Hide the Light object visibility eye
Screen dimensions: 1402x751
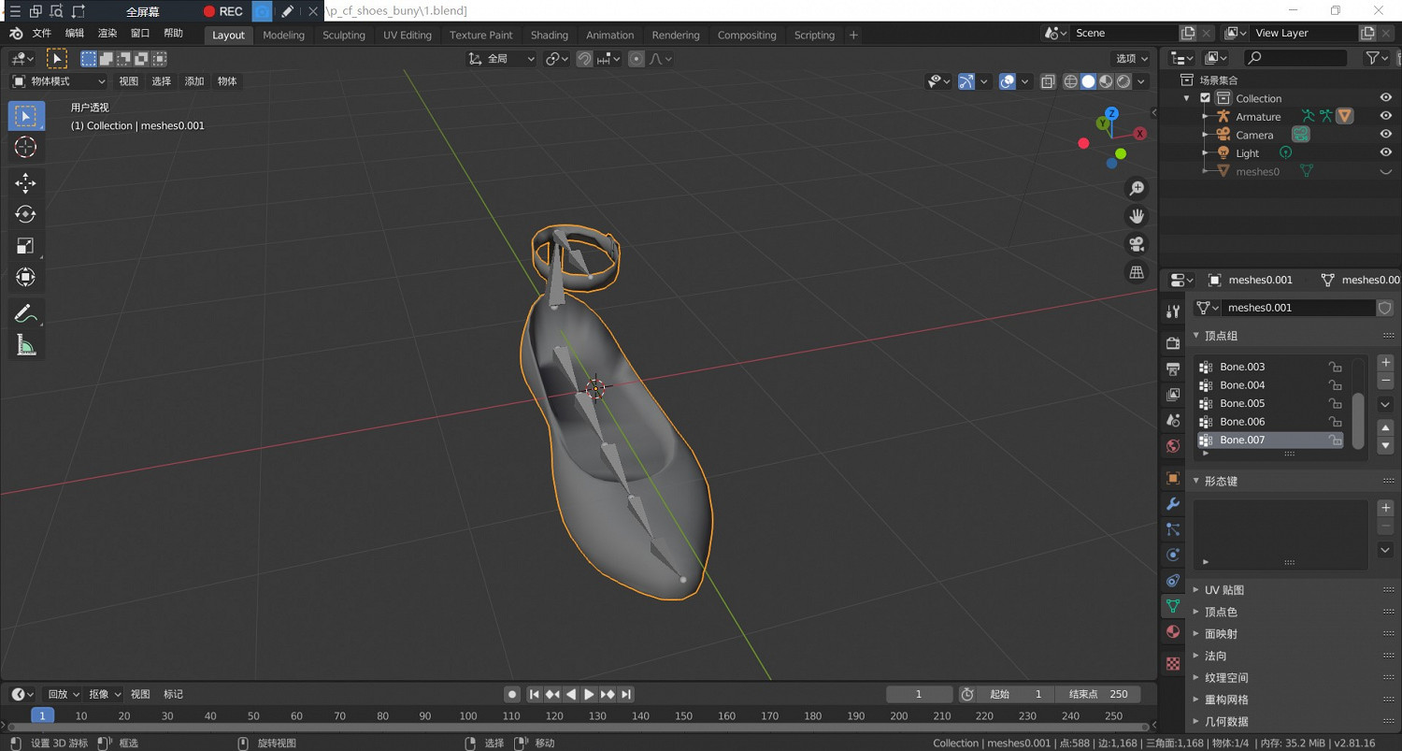click(1385, 152)
